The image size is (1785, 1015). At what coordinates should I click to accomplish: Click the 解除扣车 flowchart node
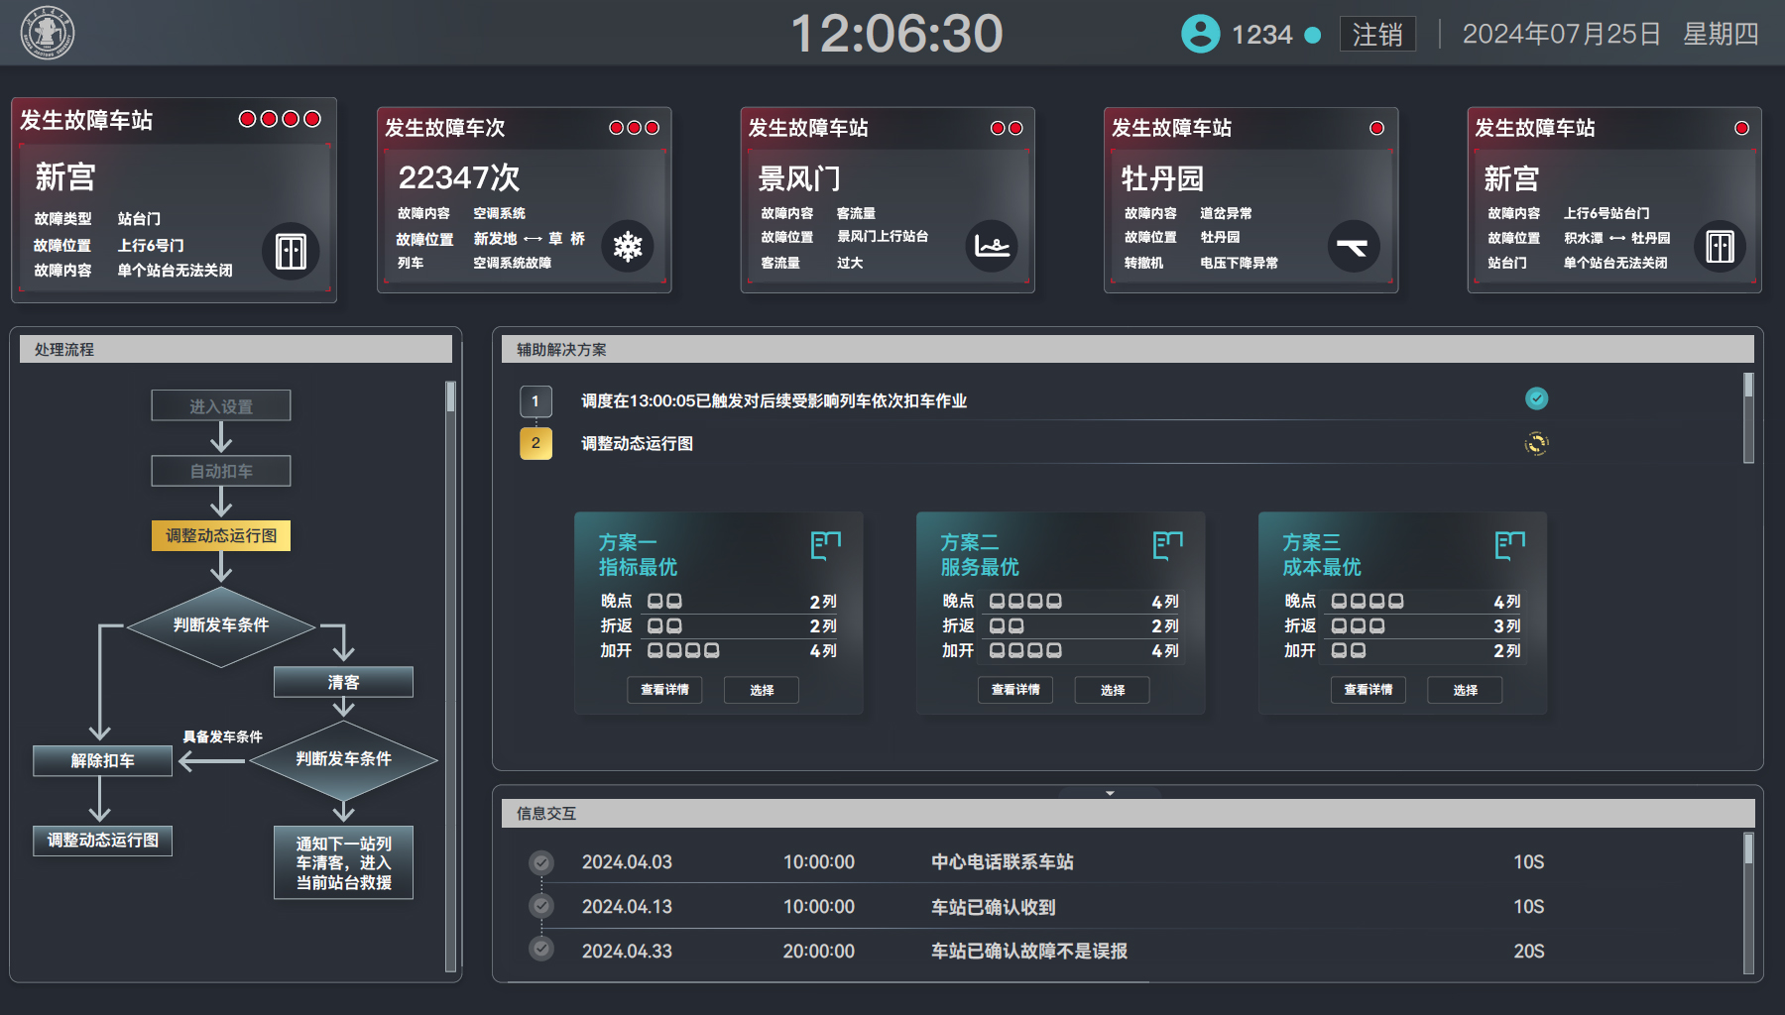pyautogui.click(x=102, y=760)
